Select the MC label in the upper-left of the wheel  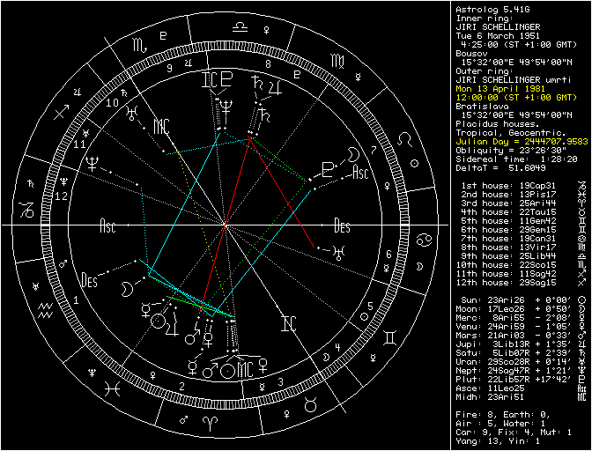point(160,126)
